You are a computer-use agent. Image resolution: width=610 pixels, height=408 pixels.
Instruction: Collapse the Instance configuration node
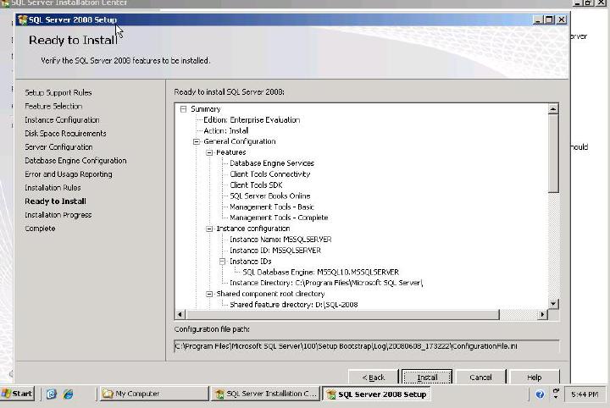[209, 229]
